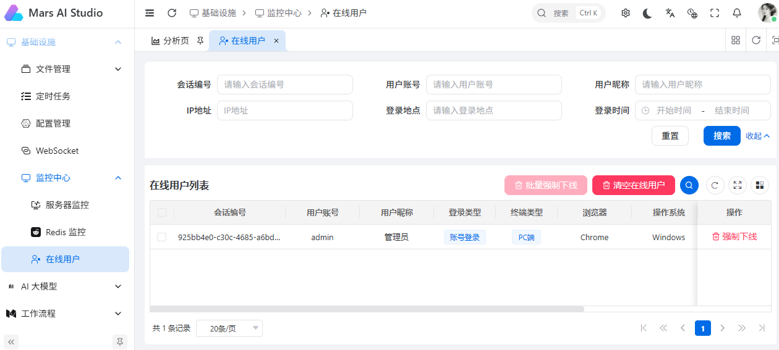The width and height of the screenshot is (779, 350).
Task: Enter fullscreen with the header fullscreen icon
Action: click(x=714, y=13)
